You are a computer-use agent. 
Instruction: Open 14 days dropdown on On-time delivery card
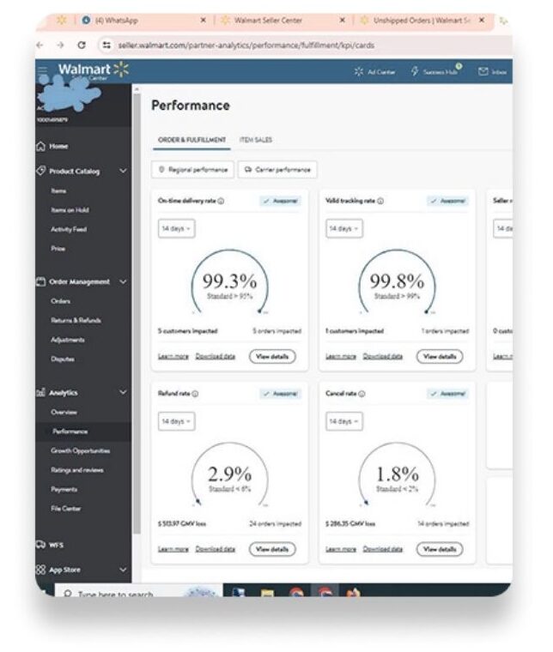point(176,228)
